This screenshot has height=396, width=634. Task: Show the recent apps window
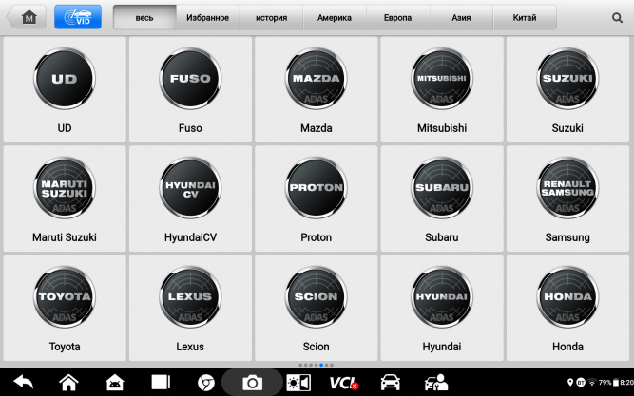[161, 382]
